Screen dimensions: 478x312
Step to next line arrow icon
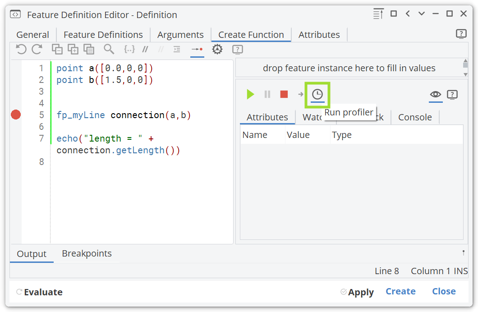tap(301, 94)
